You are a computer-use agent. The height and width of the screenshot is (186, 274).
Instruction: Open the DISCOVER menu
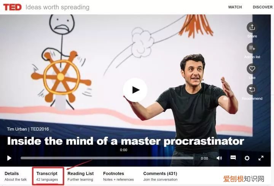coord(263,7)
